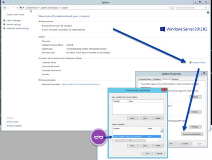Click shield icon beside Device Manager

[x=4, y=20]
